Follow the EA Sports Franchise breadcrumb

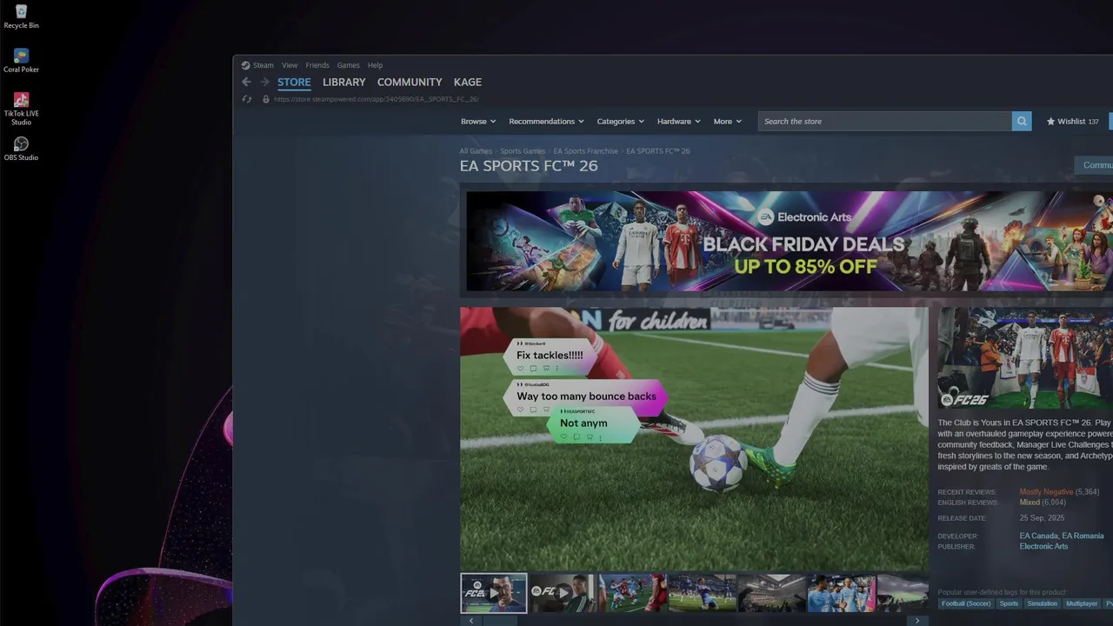[585, 151]
